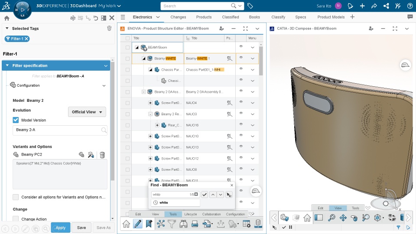This screenshot has height=234, width=416.
Task: Select the white suggestion in Find dialog
Action: (175, 203)
